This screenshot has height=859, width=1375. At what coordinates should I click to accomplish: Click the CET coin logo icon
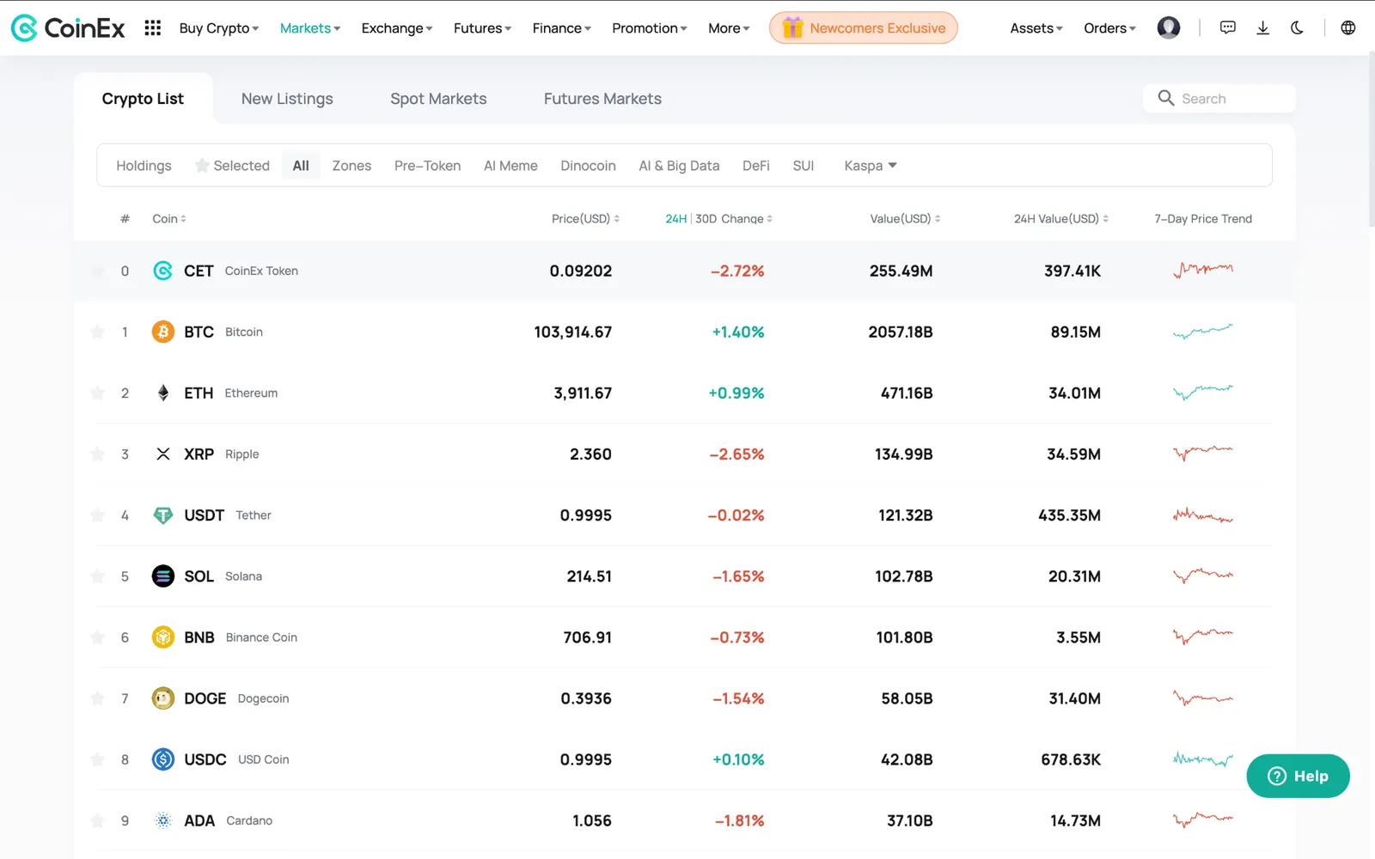point(162,271)
